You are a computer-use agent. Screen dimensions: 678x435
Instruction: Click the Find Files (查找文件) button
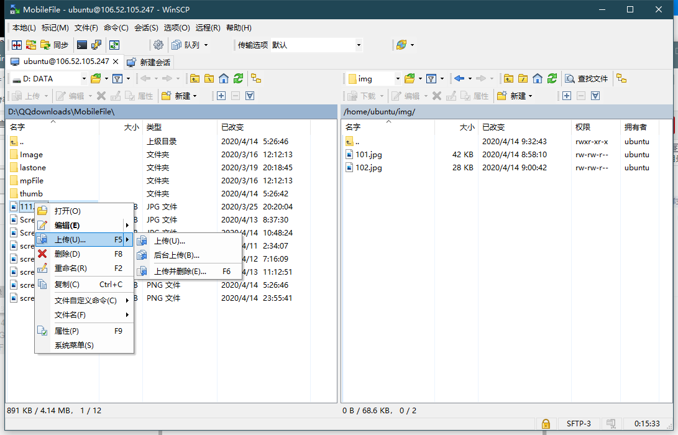pyautogui.click(x=587, y=79)
